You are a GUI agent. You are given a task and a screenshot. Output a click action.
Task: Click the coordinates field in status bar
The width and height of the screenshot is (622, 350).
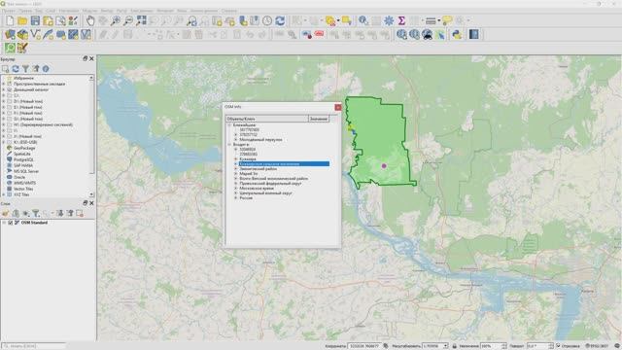[x=364, y=346]
